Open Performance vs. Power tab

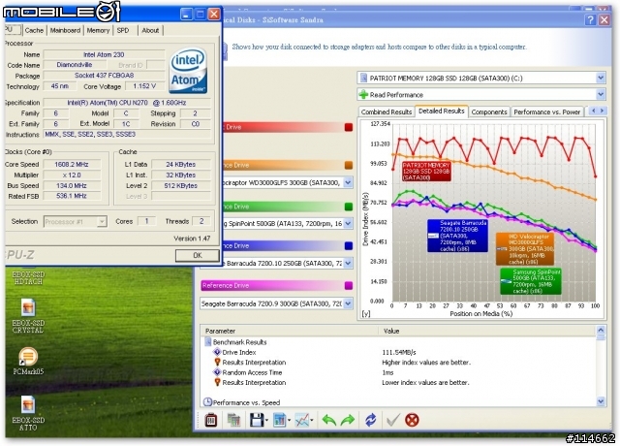(x=546, y=112)
